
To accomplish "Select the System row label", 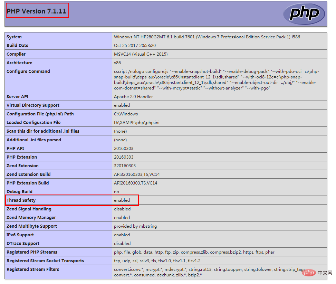I will pos(14,37).
